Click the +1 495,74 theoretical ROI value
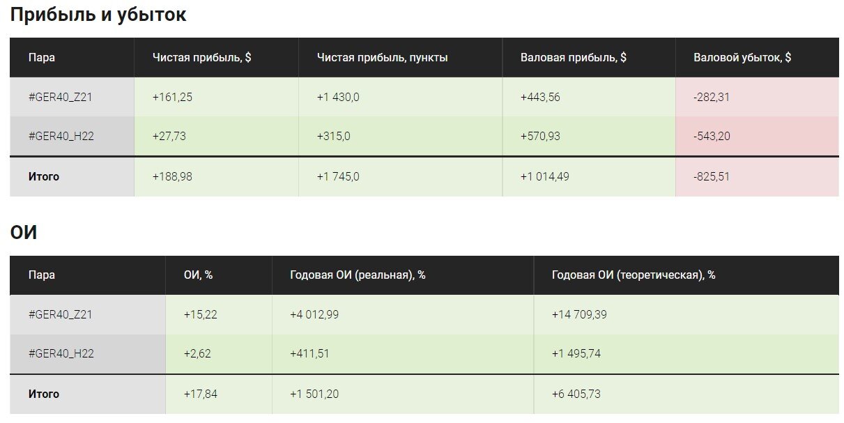 click(x=576, y=354)
